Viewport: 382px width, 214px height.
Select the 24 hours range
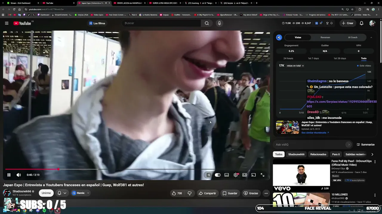click(288, 59)
